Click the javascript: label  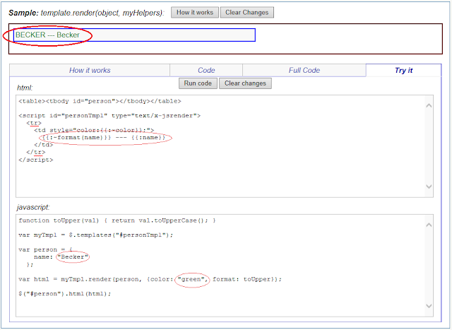point(33,208)
